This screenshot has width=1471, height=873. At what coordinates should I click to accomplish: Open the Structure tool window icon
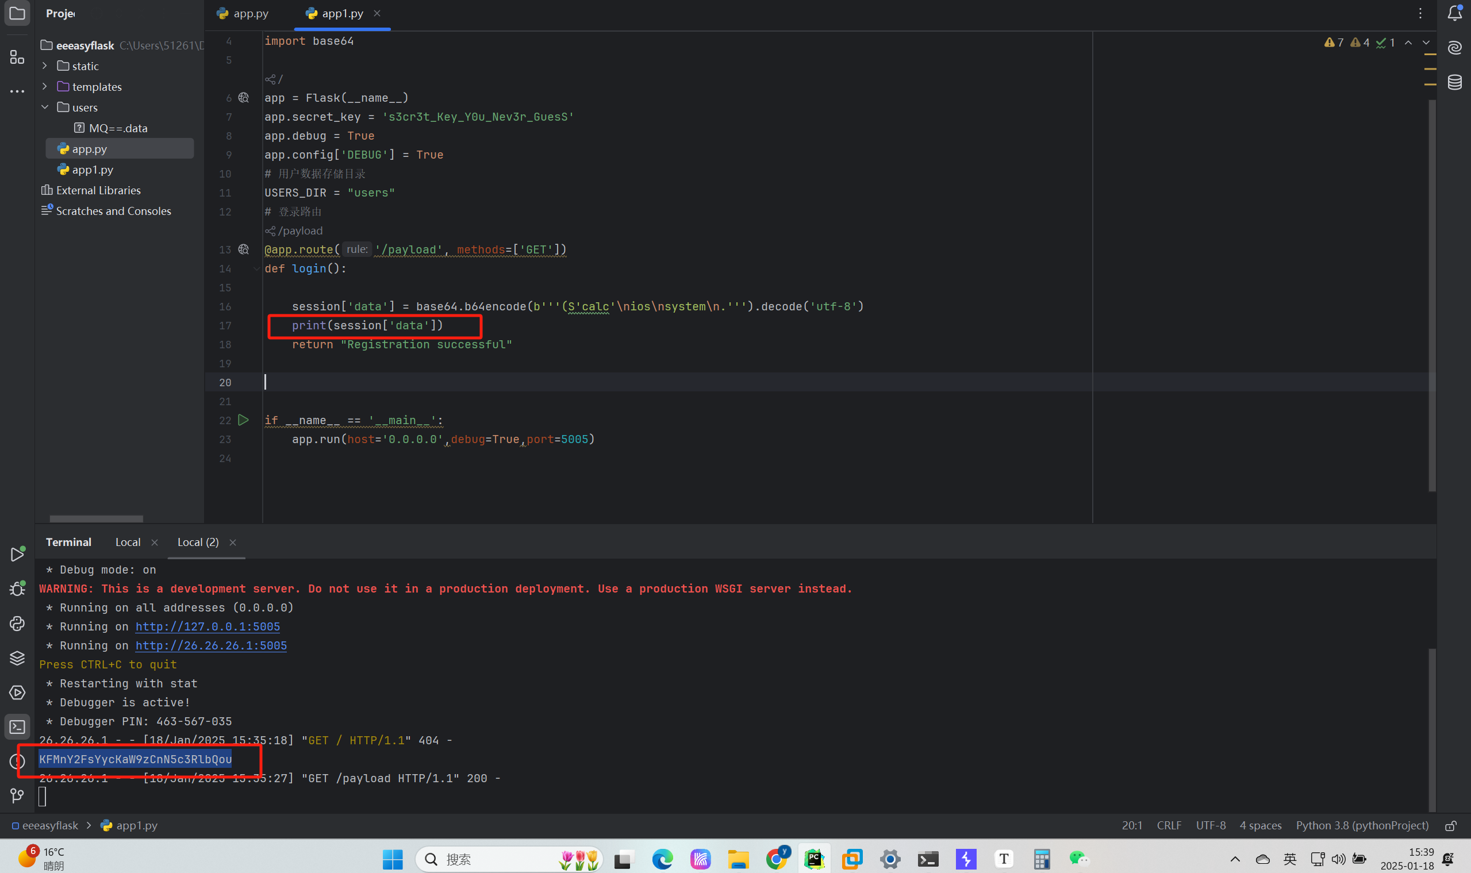tap(17, 57)
